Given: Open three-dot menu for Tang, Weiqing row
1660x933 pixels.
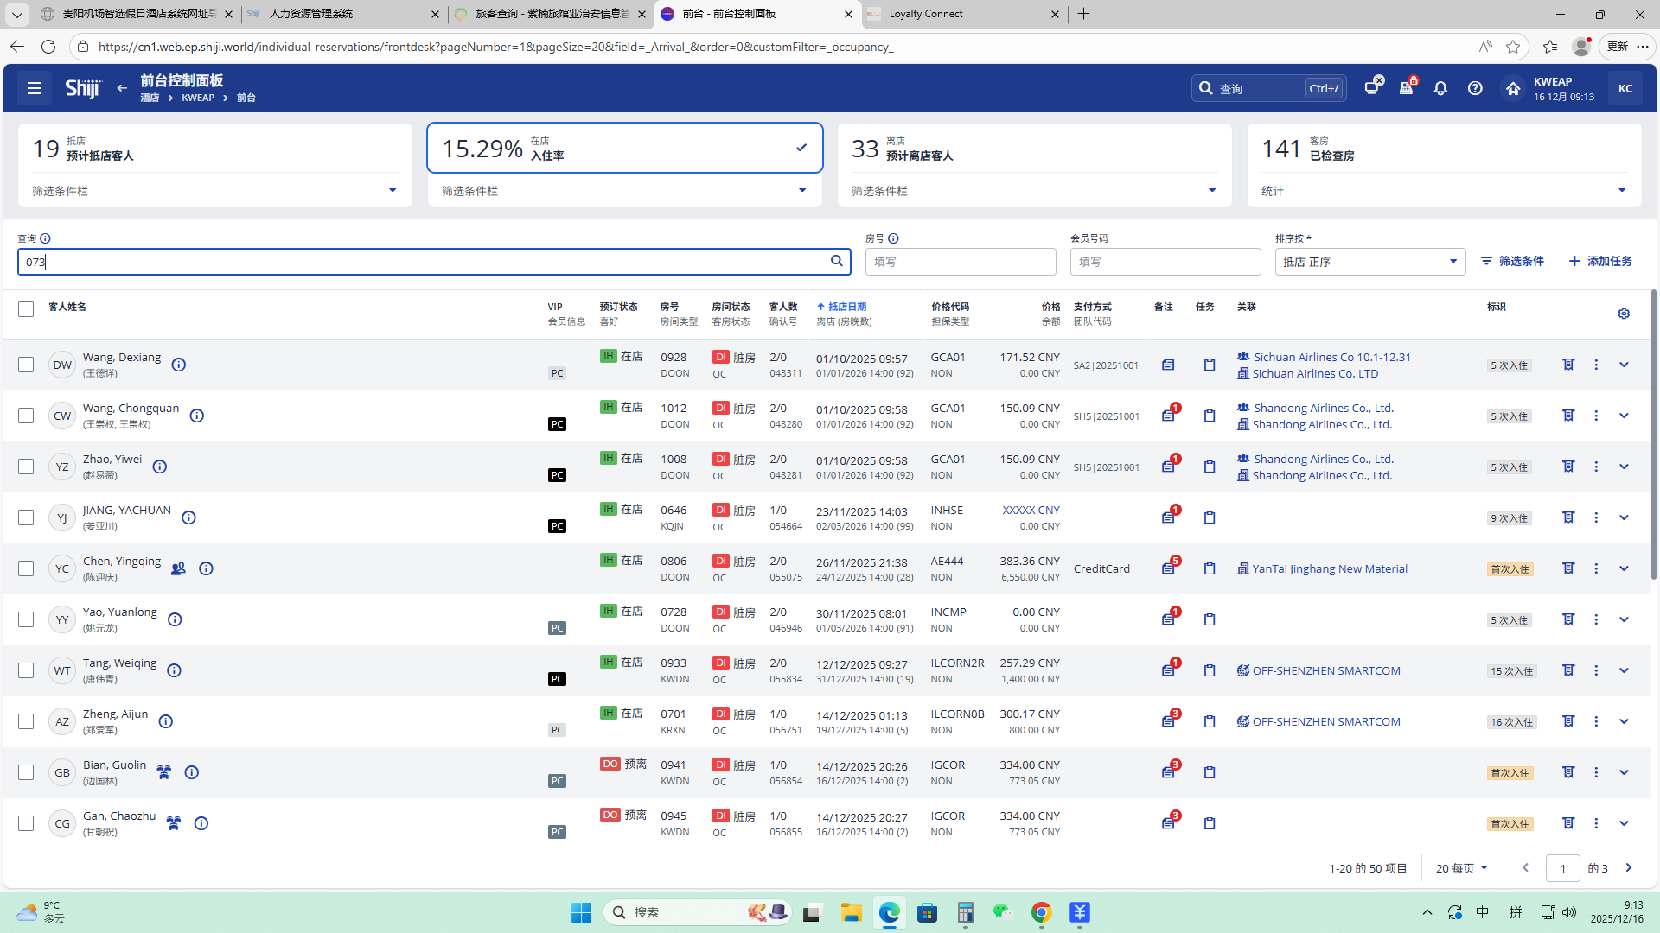Looking at the screenshot, I should 1596,670.
